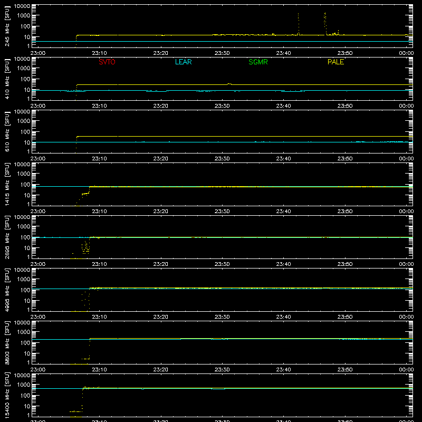Select the '8800 MHz [SFU]' axis title

(7, 342)
